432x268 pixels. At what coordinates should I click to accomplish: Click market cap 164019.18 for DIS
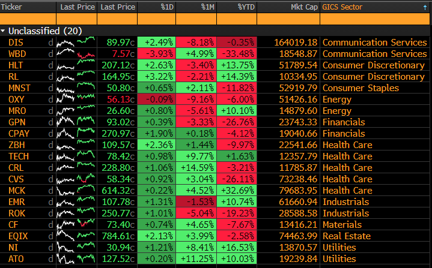click(x=296, y=43)
